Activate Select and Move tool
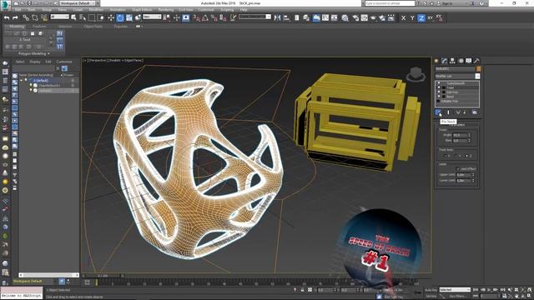 click(111, 17)
